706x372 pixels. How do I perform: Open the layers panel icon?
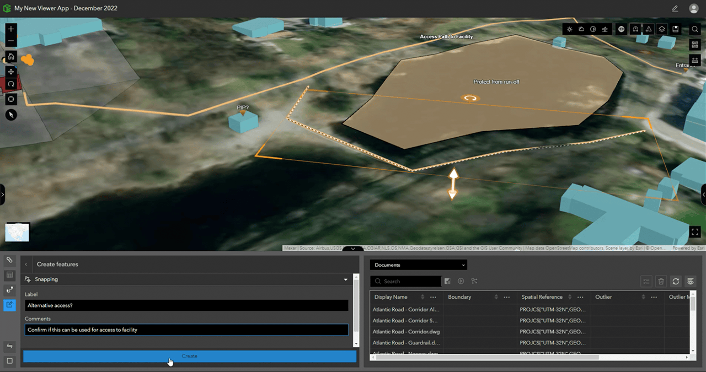point(661,29)
